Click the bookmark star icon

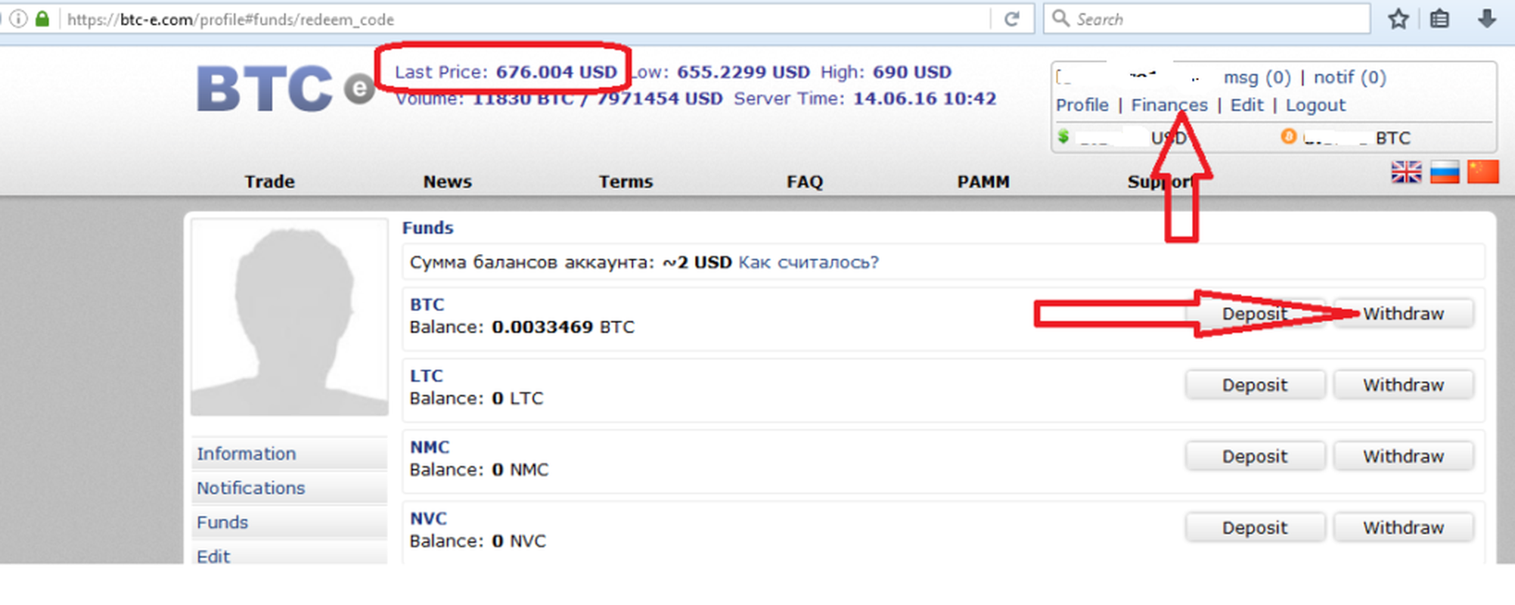(1399, 19)
